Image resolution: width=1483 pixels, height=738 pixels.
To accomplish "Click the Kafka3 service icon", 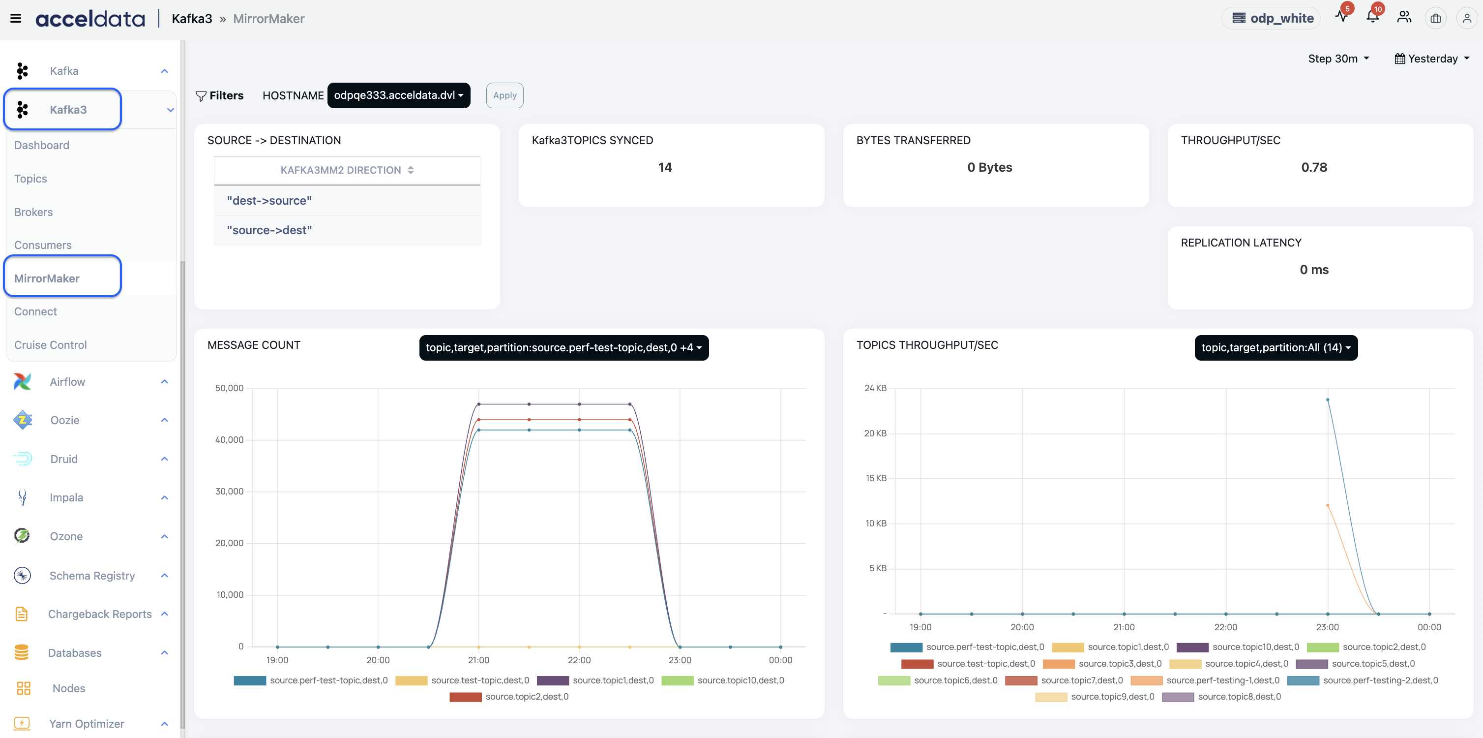I will pos(23,109).
